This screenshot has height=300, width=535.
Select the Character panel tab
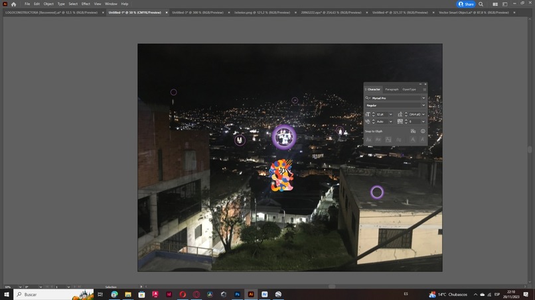(x=374, y=89)
